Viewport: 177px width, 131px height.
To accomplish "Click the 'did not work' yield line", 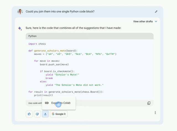I will click(x=74, y=85).
